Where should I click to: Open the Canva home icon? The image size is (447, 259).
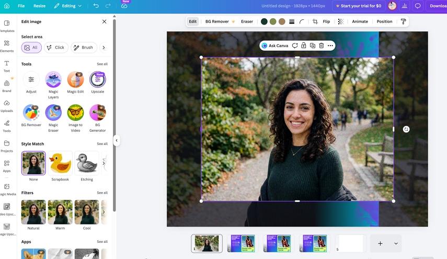pyautogui.click(x=7, y=6)
